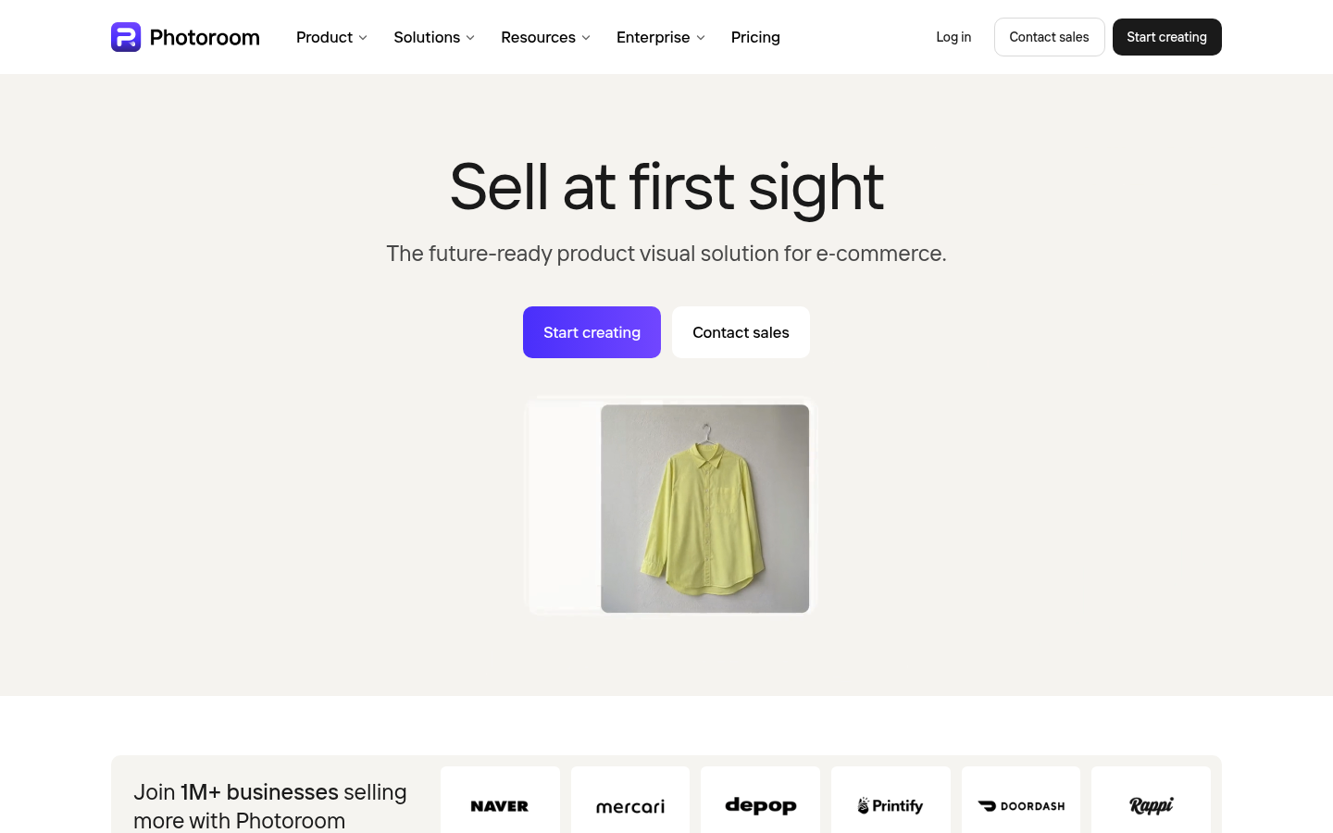
Task: Click the DoorDash logo card
Action: coord(1021,800)
